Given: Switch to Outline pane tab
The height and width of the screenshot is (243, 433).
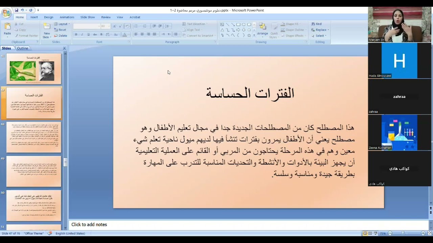Looking at the screenshot, I should (x=23, y=48).
